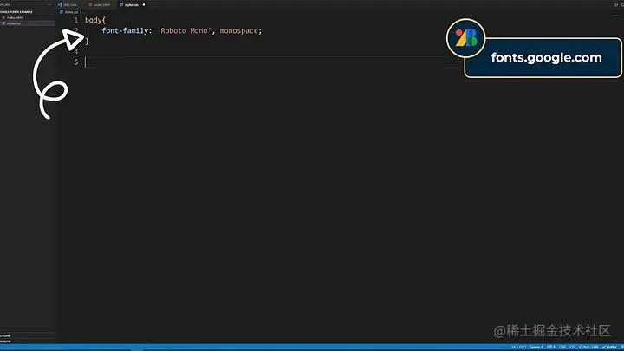624x351 pixels.
Task: Expand the Timeline section
Action: pos(5,341)
